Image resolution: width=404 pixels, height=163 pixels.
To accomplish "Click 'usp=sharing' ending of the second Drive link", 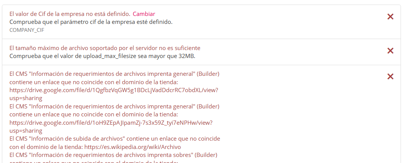I will (x=25, y=131).
